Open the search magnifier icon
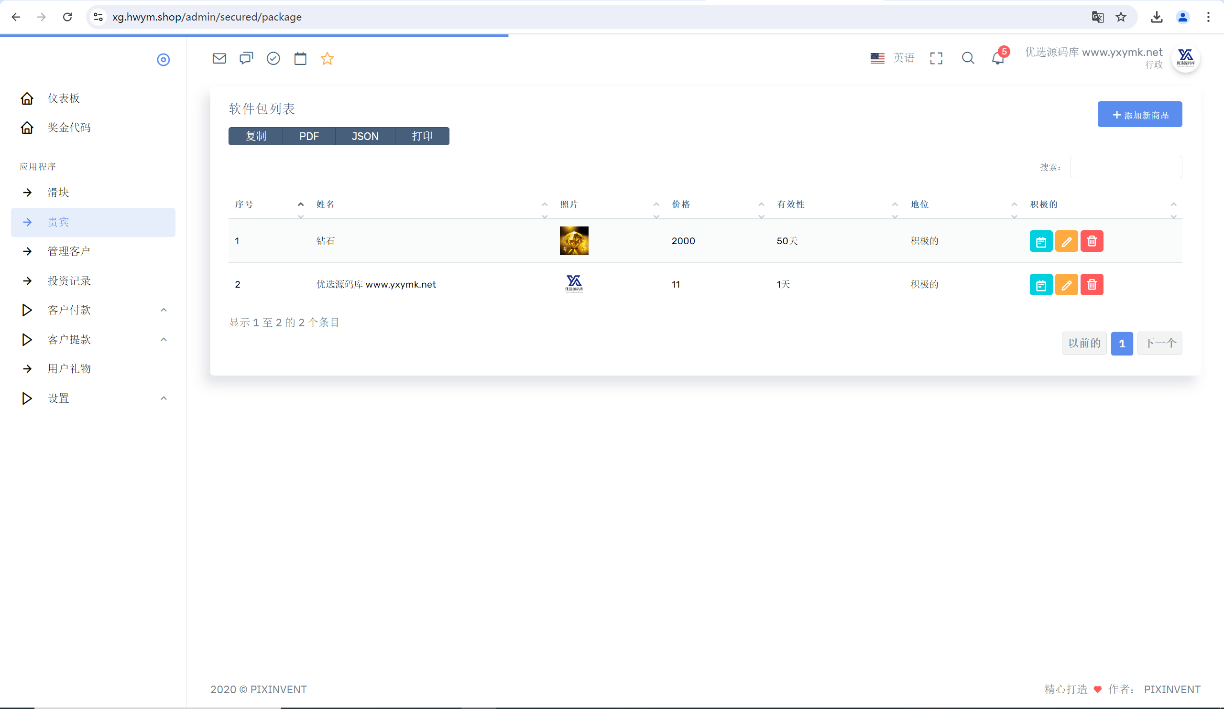 (x=968, y=58)
